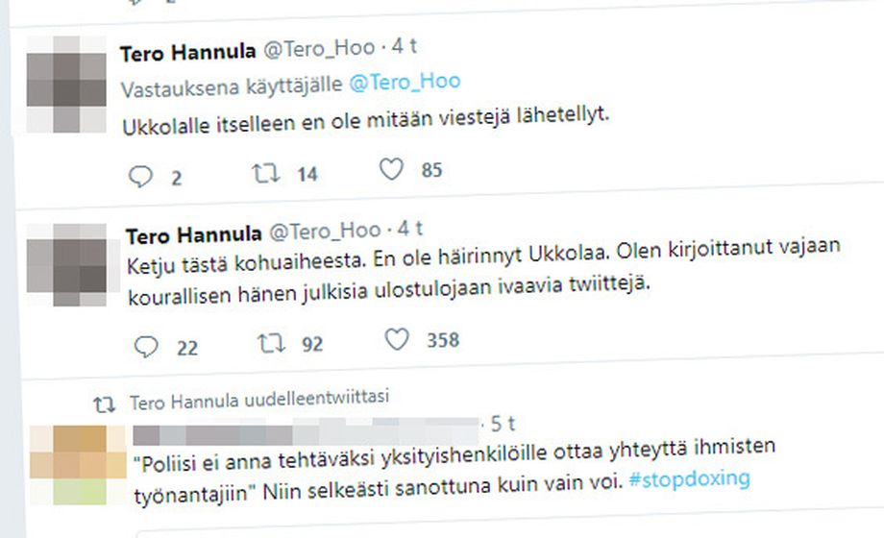Click the retweet icon beside 'Tero Hannula uudelleentwiittasi'

(x=105, y=404)
